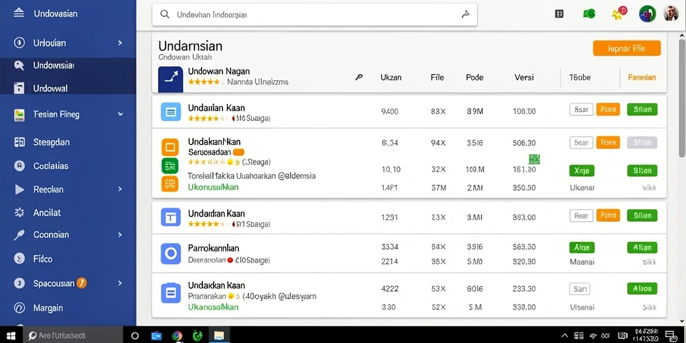This screenshot has width=686, height=343.
Task: Open Chrome from the taskbar
Action: tap(177, 336)
